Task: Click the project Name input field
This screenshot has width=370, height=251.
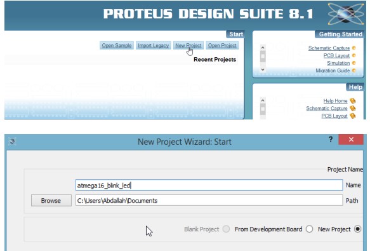Action: tap(209, 185)
